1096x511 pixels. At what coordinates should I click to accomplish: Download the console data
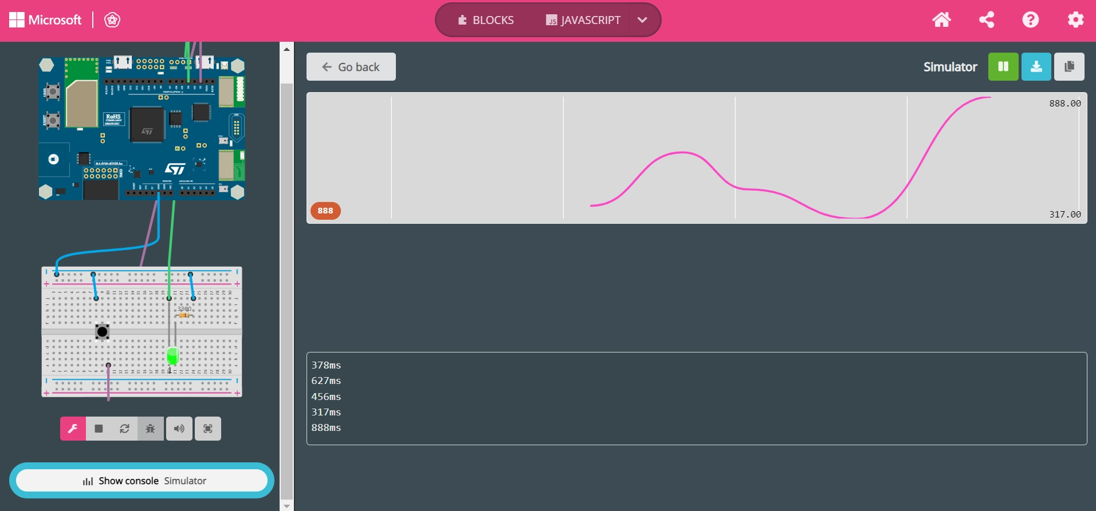click(x=1036, y=67)
